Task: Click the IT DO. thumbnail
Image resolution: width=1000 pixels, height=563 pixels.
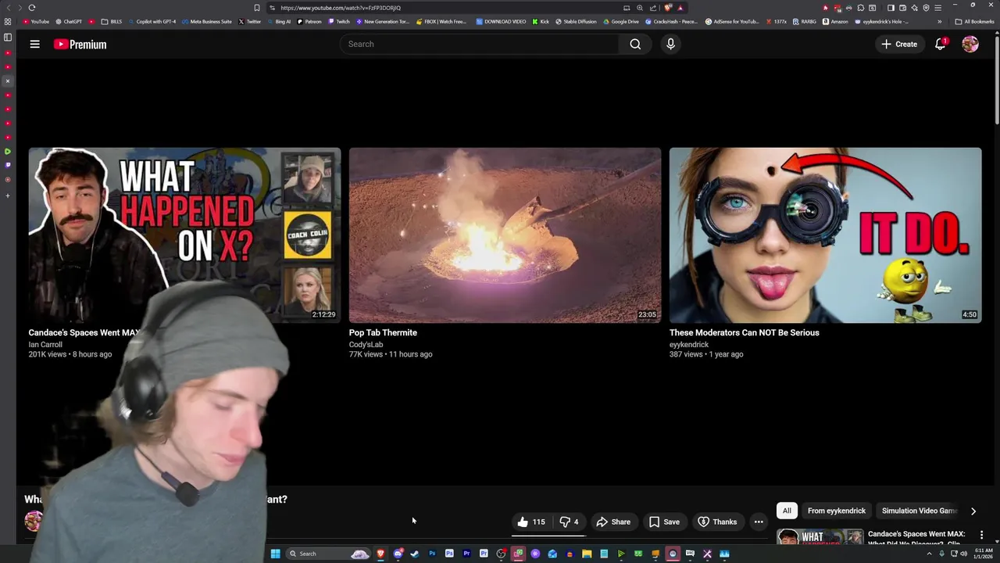Action: (826, 235)
